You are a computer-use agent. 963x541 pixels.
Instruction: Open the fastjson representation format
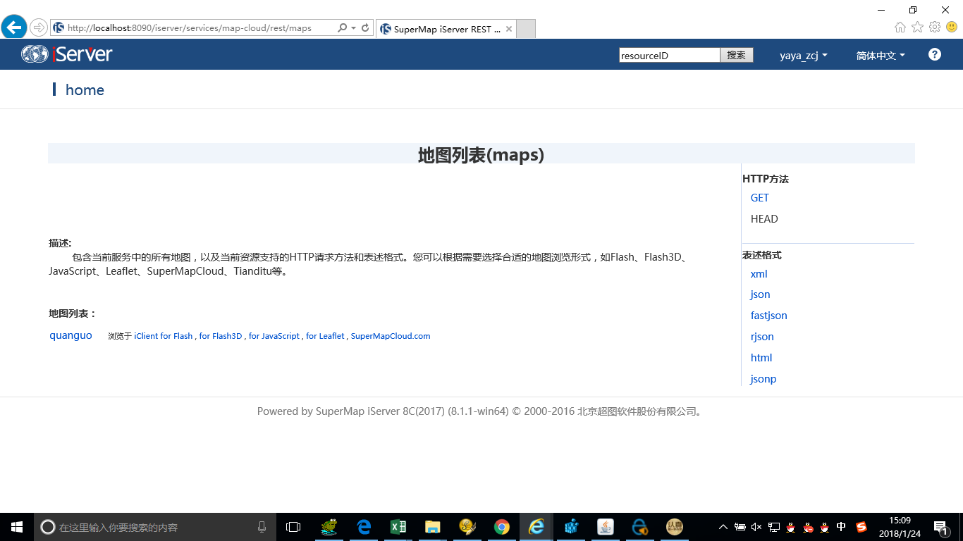768,316
